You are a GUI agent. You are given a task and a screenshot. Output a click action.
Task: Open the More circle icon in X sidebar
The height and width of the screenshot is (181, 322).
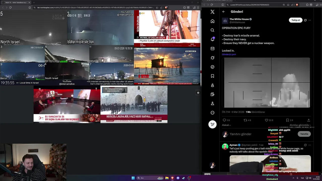point(212,113)
